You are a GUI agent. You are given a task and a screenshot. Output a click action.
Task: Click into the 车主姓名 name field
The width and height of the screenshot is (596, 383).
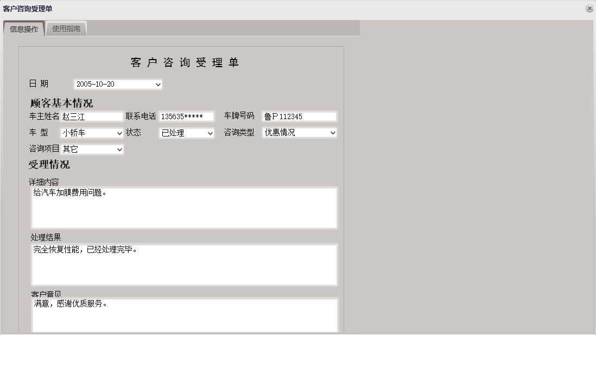pyautogui.click(x=91, y=116)
